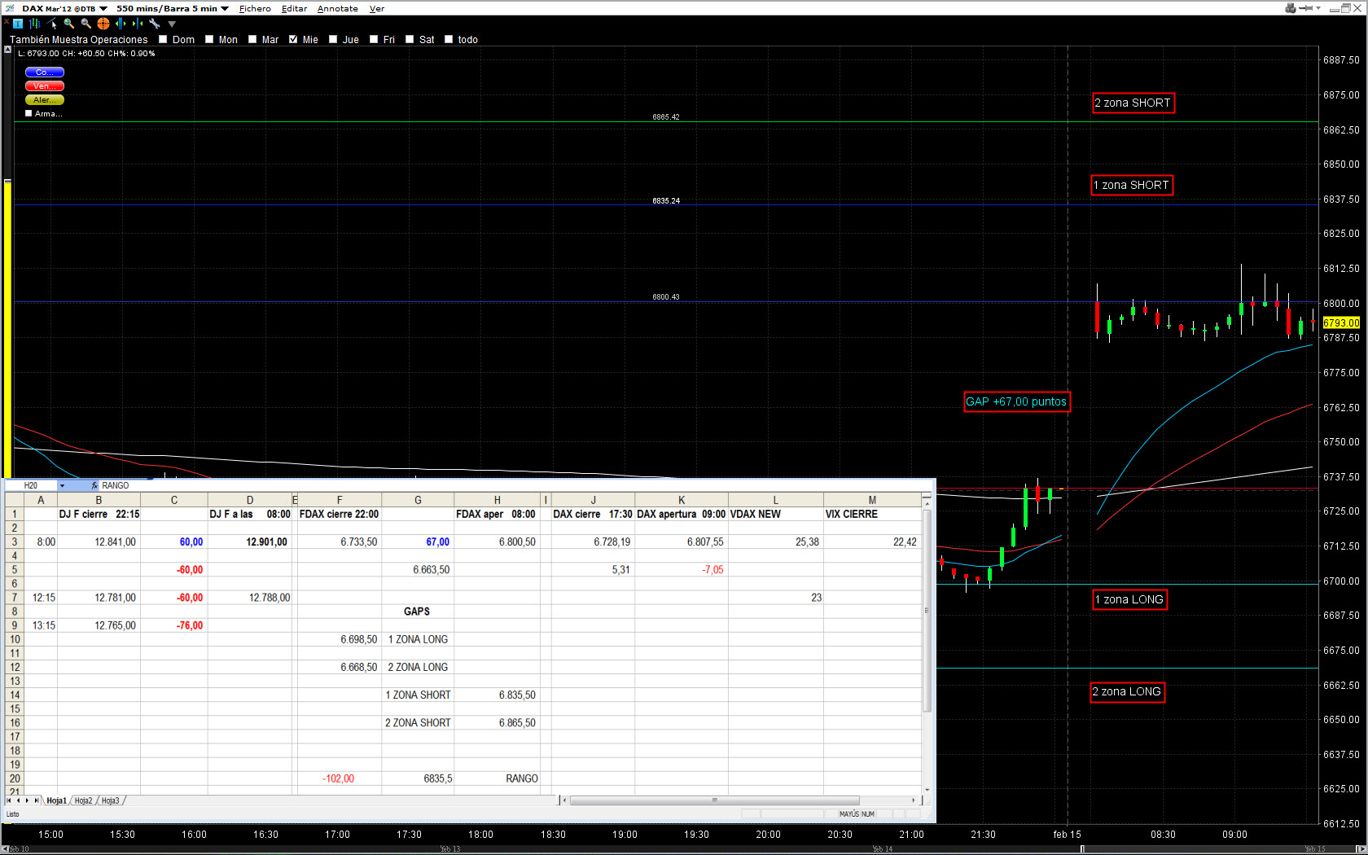Click the chart scroll-up arrow at left edge
The width and height of the screenshot is (1368, 855).
(x=7, y=50)
